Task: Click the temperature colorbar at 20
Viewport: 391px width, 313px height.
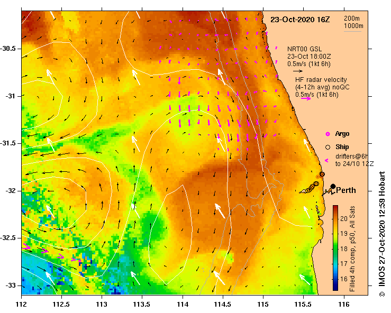Action: 335,218
